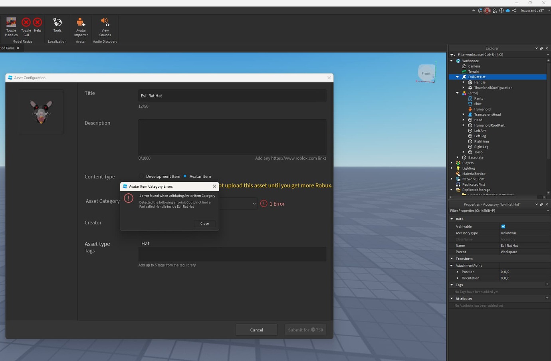Select the Shirt item in Explorer
This screenshot has width=551, height=361.
tap(478, 104)
